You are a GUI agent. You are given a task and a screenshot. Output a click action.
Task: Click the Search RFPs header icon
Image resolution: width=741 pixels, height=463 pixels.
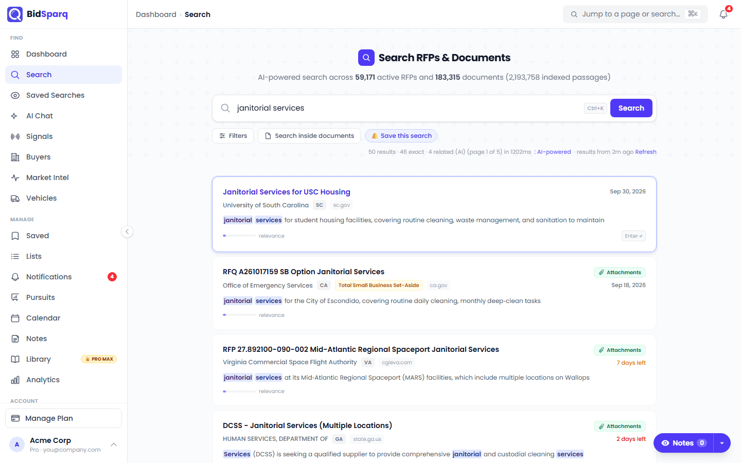(366, 58)
